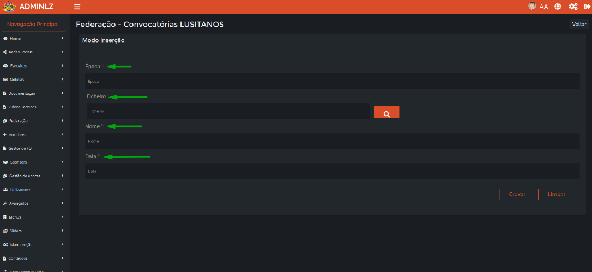This screenshot has width=592, height=272.
Task: Expand the Federação sidebar chevron
Action: click(x=62, y=121)
